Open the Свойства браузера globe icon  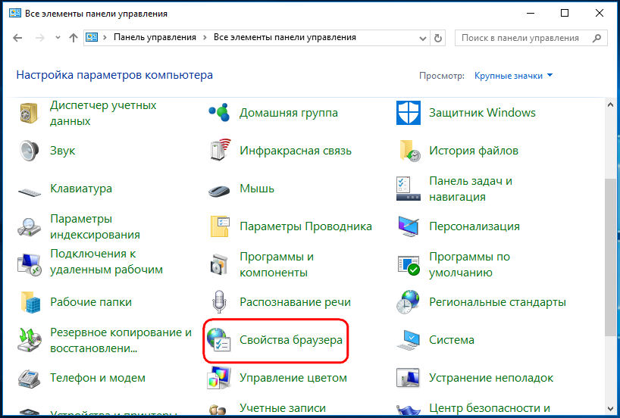(x=218, y=340)
